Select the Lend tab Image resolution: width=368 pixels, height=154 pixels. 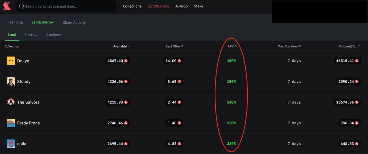click(12, 35)
